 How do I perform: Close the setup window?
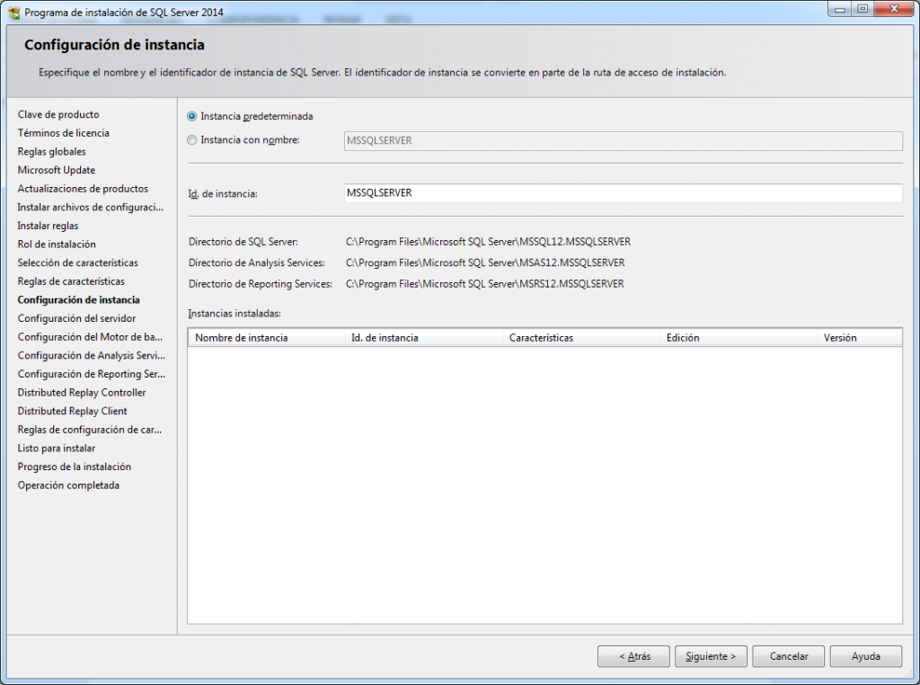pyautogui.click(x=894, y=9)
